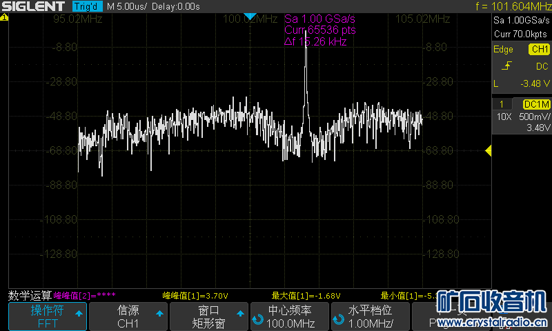Open the 窗口 矩形窗 window type dropdown

209,317
